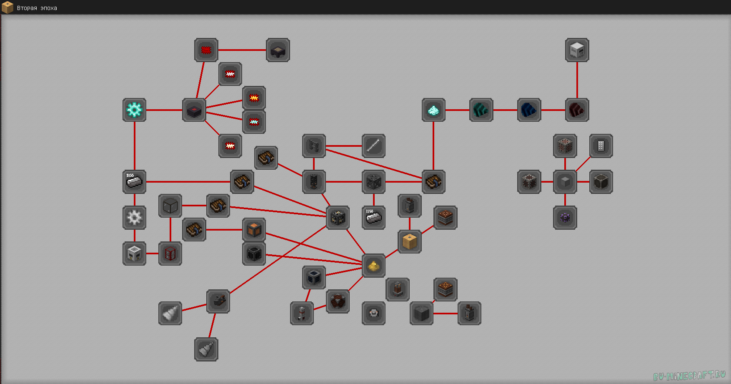This screenshot has width=731, height=384.
Task: Select the dark gray striped block quest
Action: click(421, 314)
